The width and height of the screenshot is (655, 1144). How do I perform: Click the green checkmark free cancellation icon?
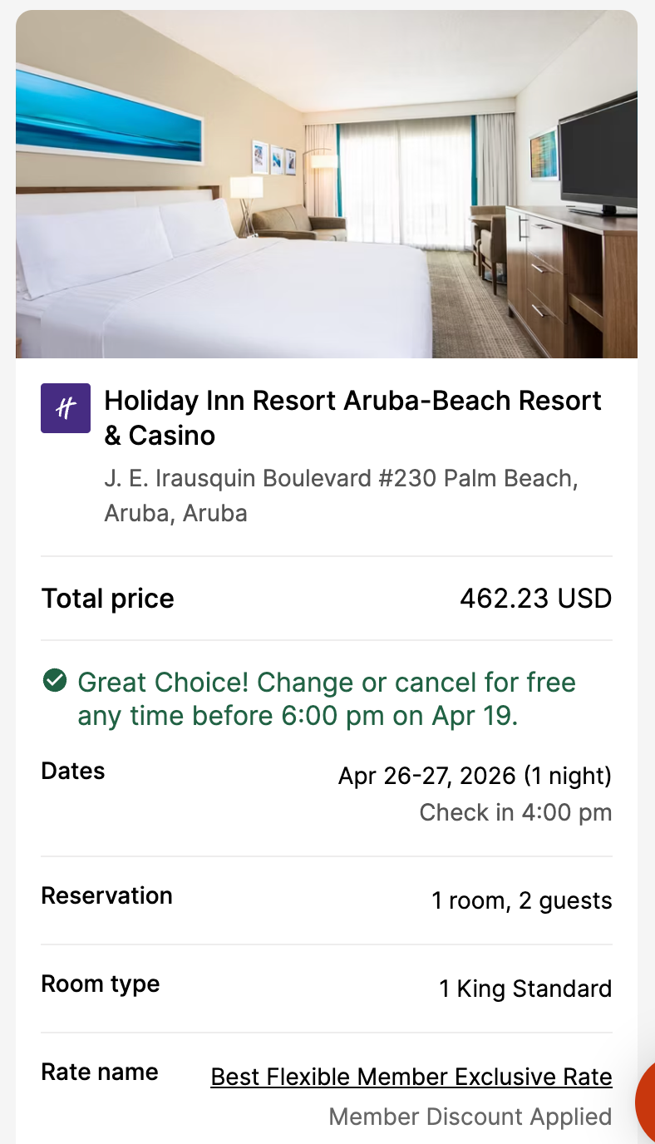[54, 682]
